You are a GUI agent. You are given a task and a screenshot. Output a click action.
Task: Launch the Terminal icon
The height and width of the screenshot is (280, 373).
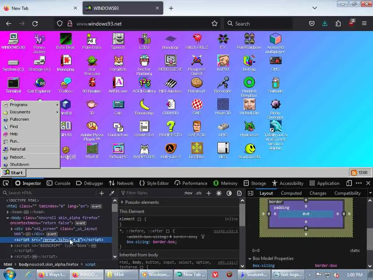tap(13, 85)
